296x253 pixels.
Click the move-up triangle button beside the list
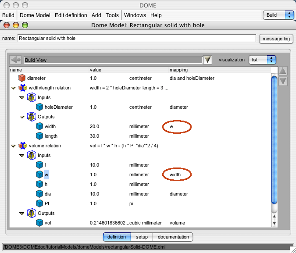click(x=283, y=71)
